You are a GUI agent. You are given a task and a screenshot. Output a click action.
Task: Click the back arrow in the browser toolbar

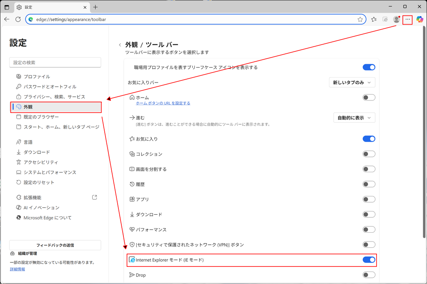click(7, 19)
